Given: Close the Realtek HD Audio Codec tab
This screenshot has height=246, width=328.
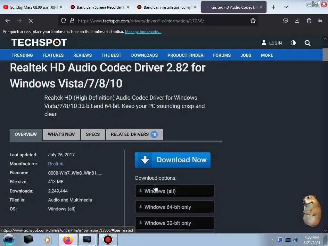Looking at the screenshot, I should pyautogui.click(x=261, y=7).
